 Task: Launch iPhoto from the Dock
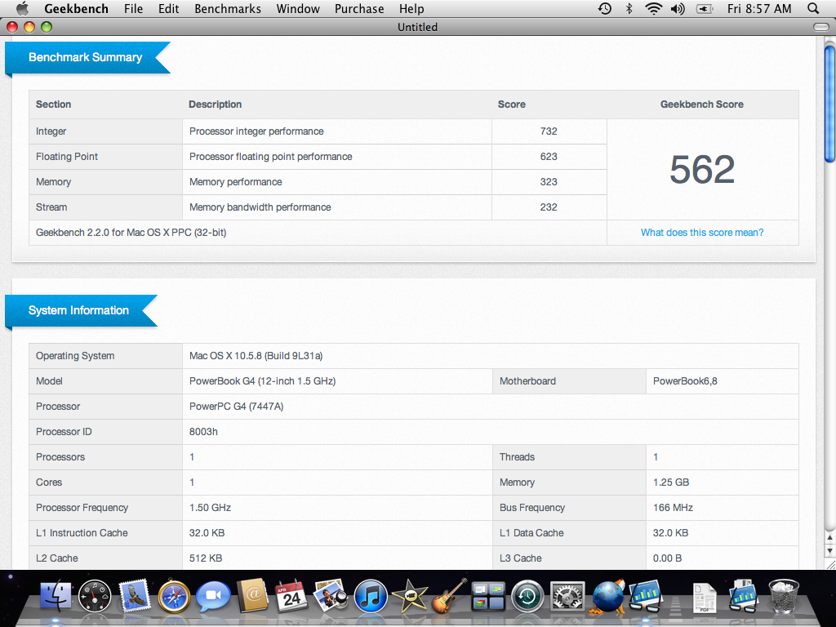(x=331, y=596)
